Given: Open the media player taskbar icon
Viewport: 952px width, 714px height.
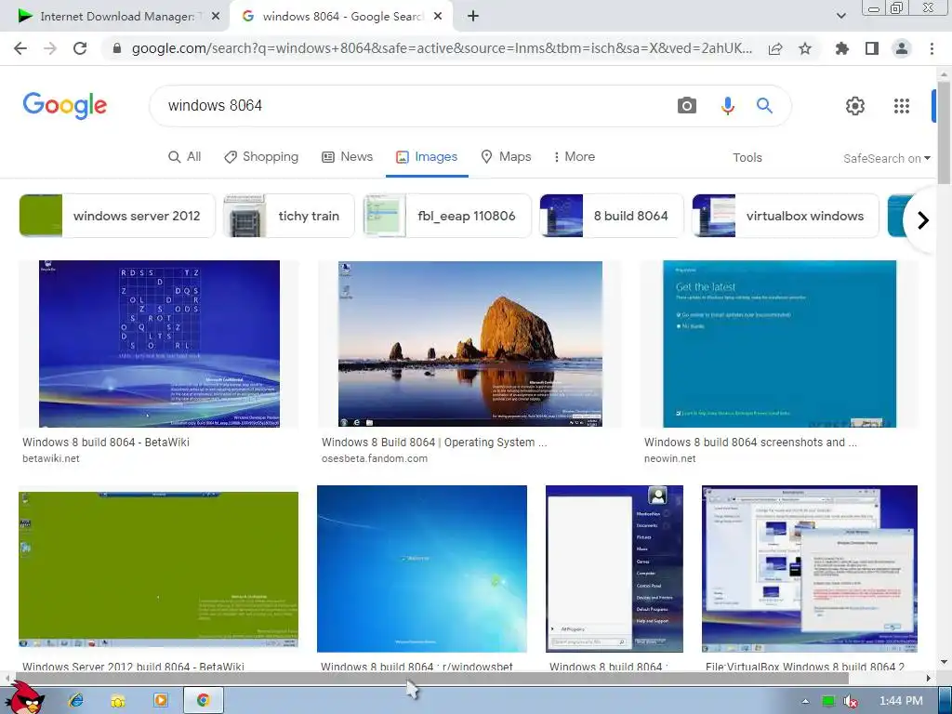Looking at the screenshot, I should click(160, 701).
